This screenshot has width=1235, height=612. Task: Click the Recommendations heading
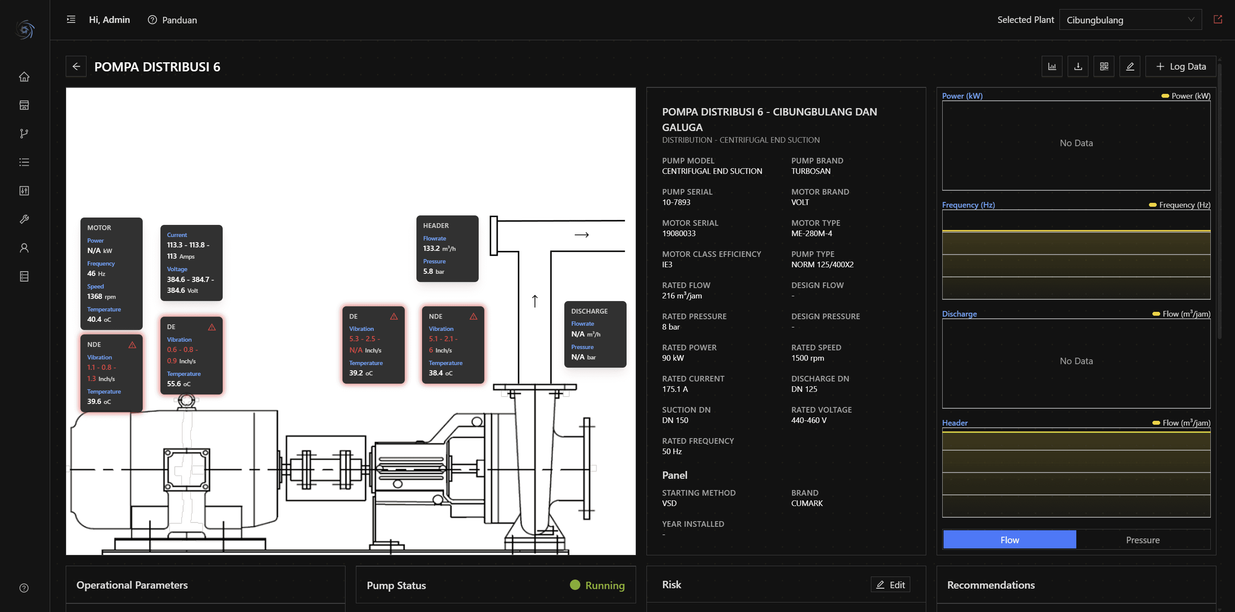991,585
